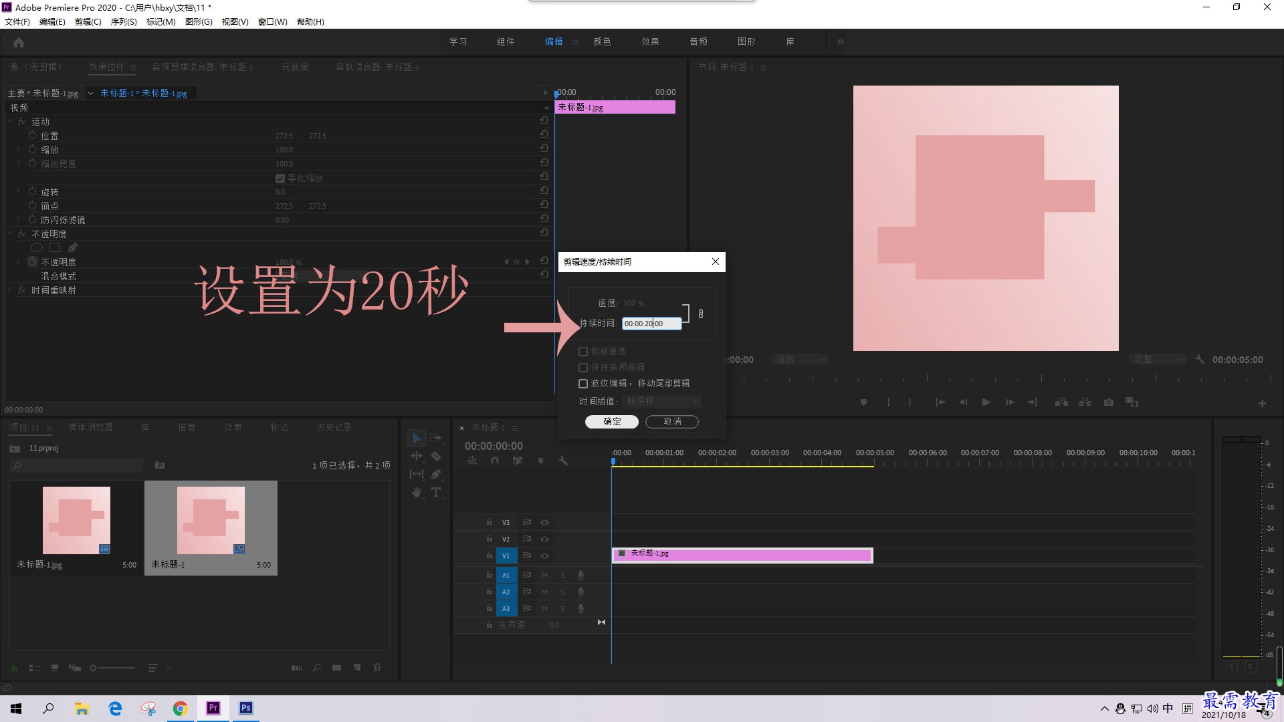Open the Sequence menu
This screenshot has height=722, width=1284.
click(x=124, y=22)
